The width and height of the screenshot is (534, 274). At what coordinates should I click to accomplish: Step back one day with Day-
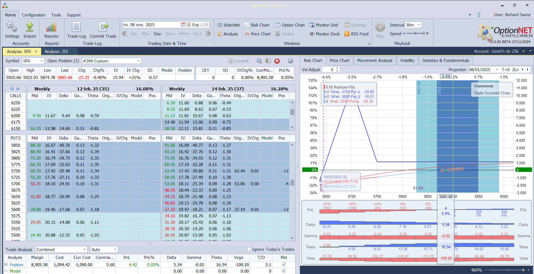pos(158,34)
